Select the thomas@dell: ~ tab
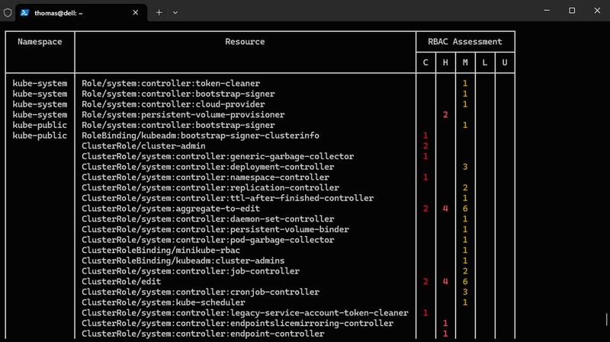This screenshot has width=610, height=342. coord(81,13)
